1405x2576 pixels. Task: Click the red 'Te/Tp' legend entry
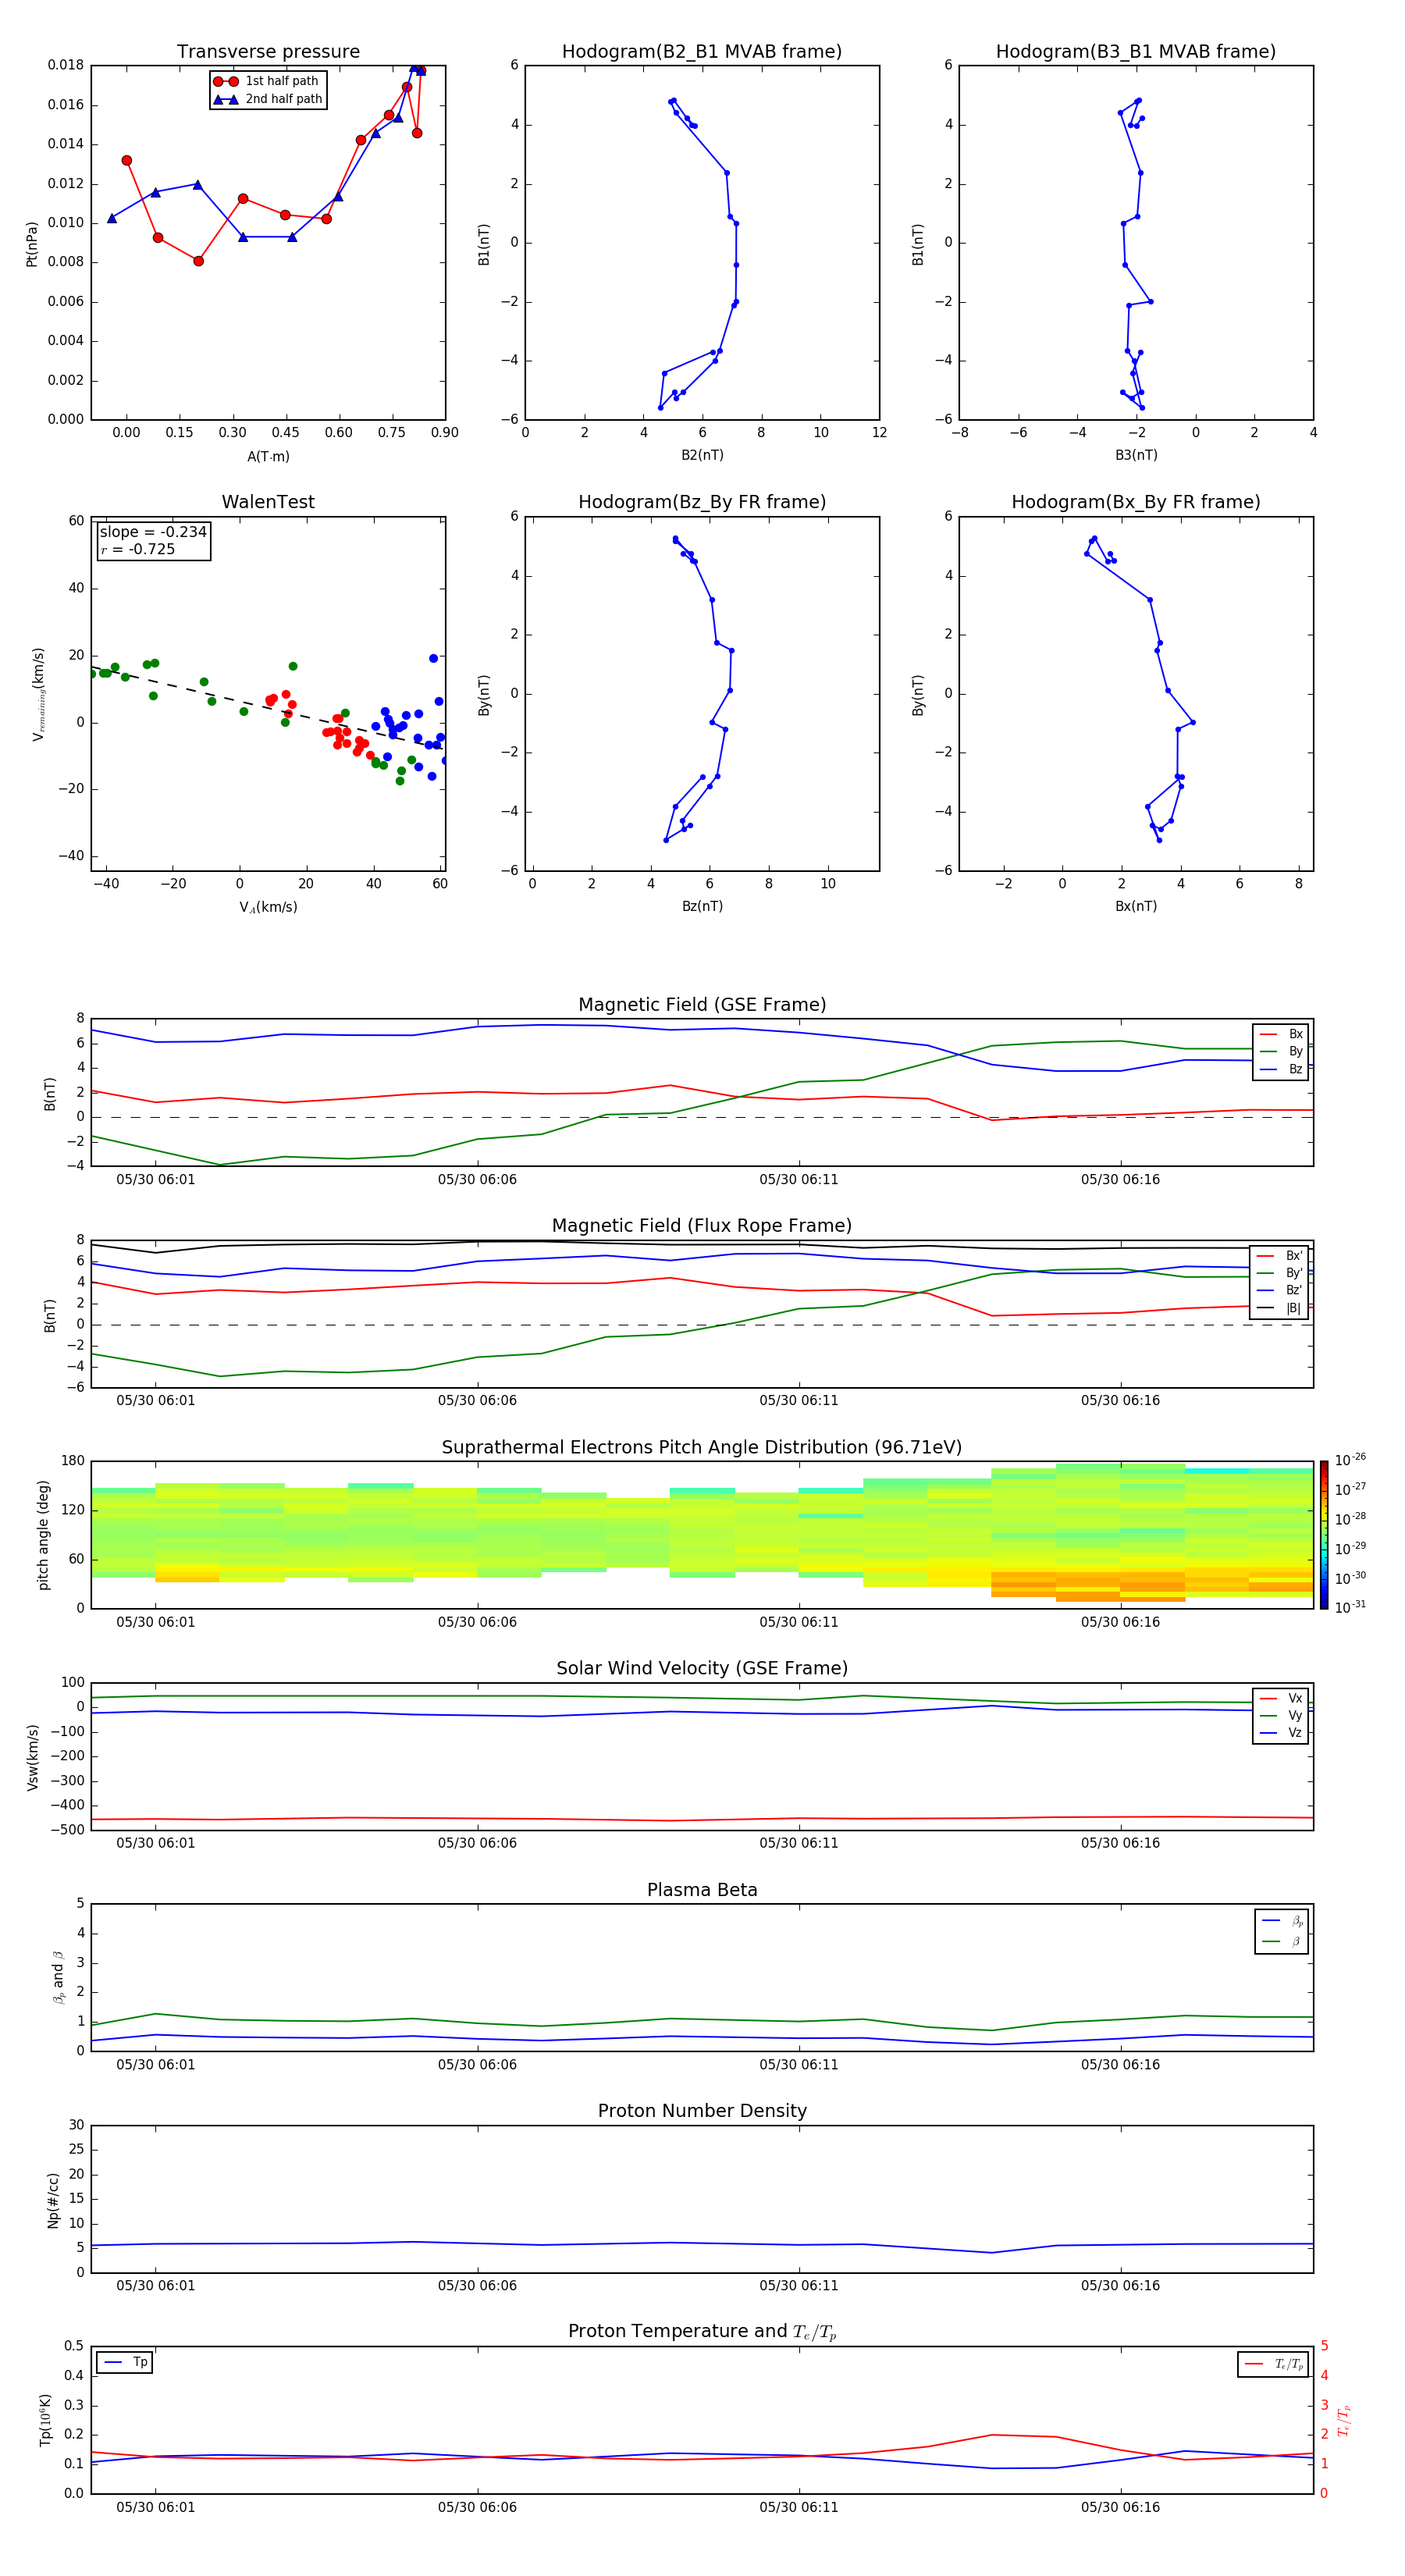click(1274, 2364)
